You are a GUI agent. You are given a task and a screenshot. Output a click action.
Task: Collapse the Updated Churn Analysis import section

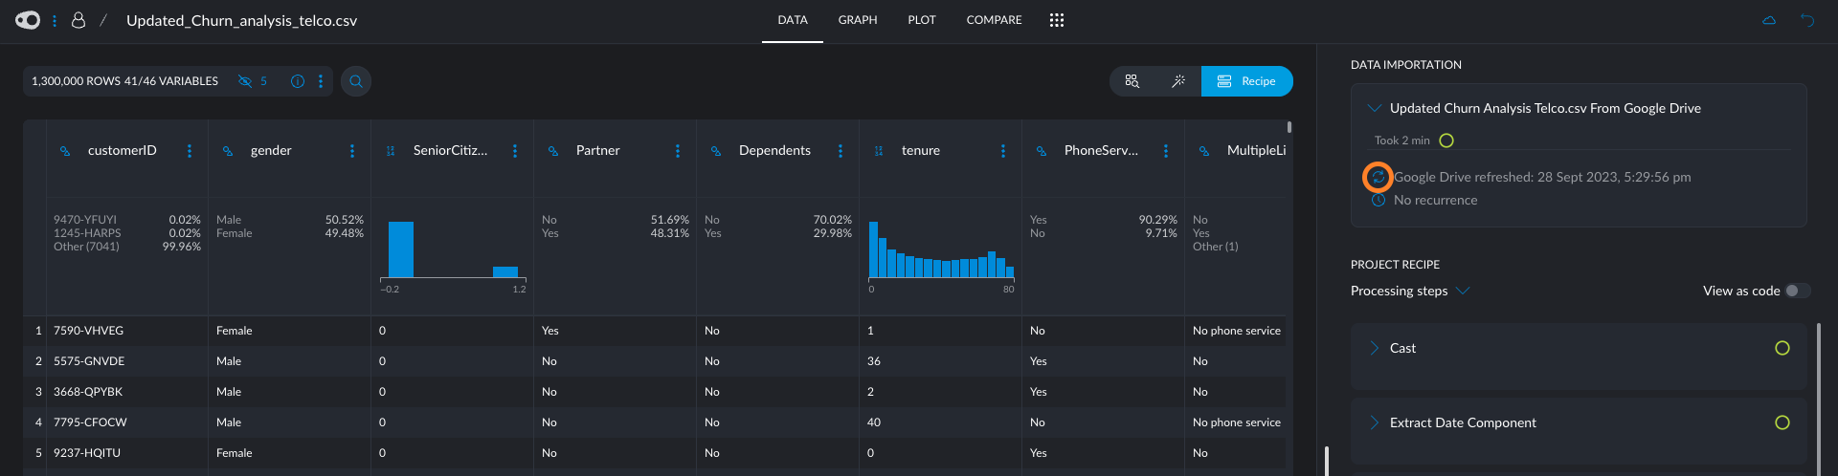1375,108
